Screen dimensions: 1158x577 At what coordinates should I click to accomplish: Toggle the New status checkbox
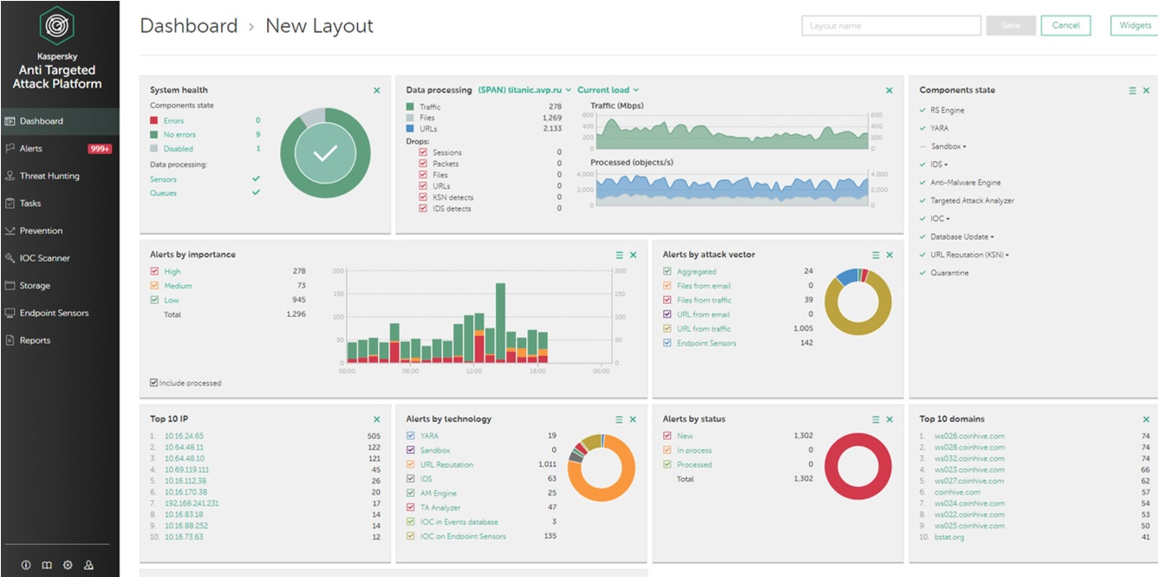click(x=667, y=436)
